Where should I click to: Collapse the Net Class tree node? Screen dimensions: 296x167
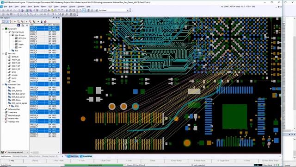tap(3, 54)
